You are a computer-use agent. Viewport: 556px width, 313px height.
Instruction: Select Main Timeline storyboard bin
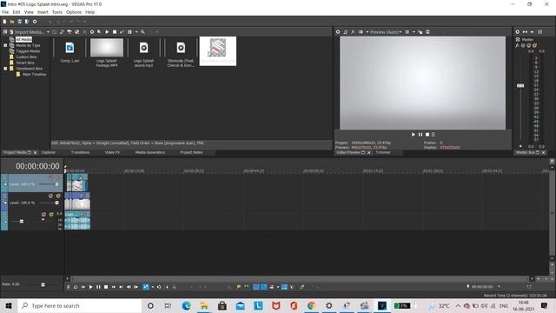click(x=34, y=74)
